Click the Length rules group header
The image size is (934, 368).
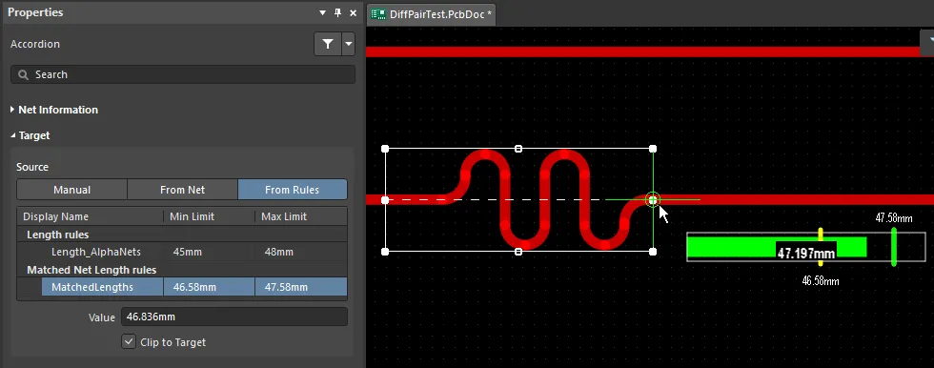58,235
